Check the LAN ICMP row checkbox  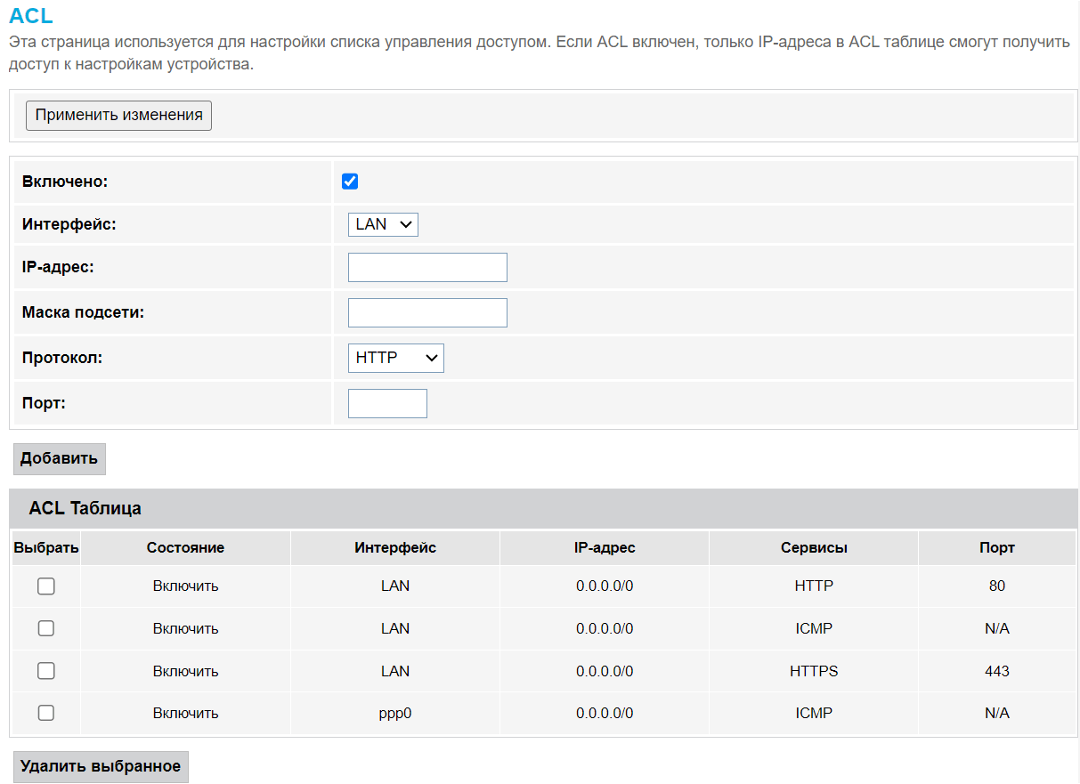tap(46, 628)
